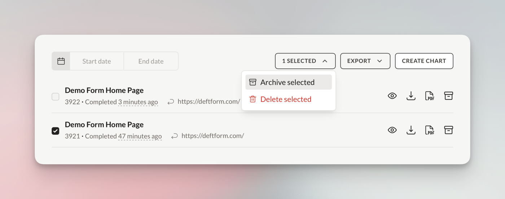
Task: Export submission 3921 as PDF
Action: pos(430,130)
